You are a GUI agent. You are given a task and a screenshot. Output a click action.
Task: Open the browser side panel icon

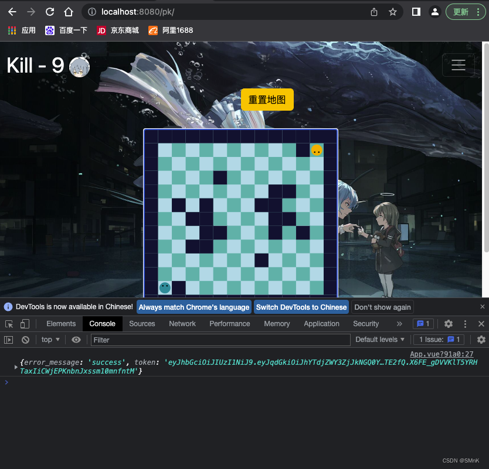pyautogui.click(x=416, y=12)
